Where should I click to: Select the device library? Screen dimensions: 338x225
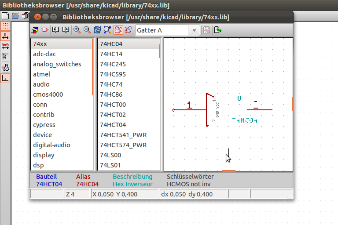click(x=62, y=135)
